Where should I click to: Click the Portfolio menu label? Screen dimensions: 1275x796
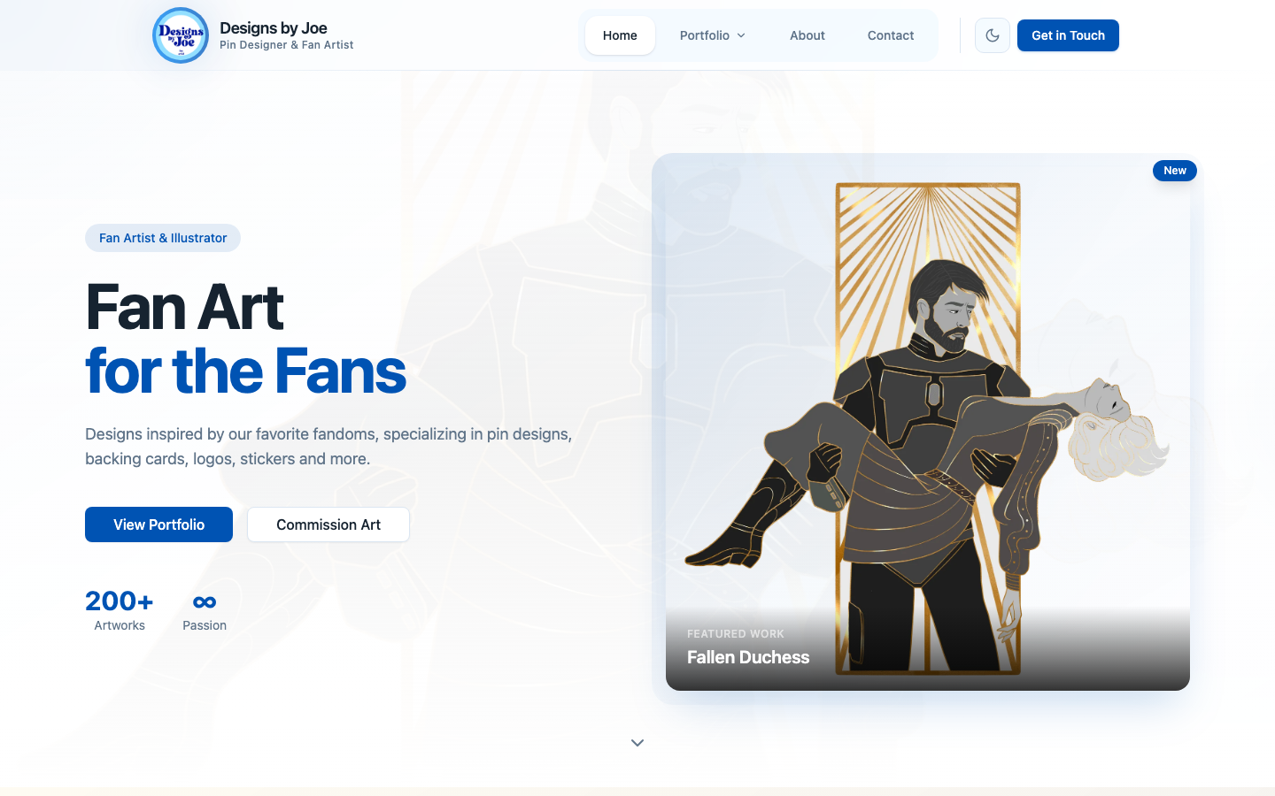[x=705, y=35]
